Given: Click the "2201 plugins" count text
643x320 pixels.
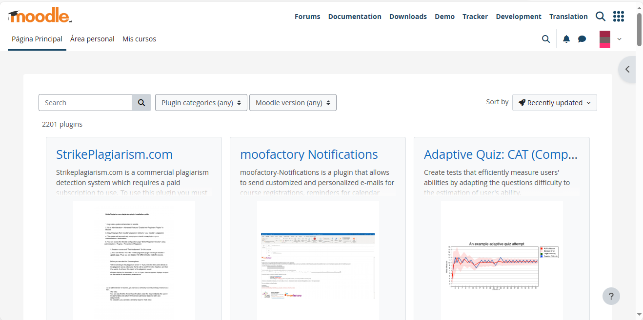Looking at the screenshot, I should (62, 124).
